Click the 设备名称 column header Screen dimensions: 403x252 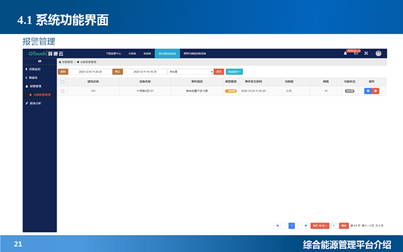145,81
